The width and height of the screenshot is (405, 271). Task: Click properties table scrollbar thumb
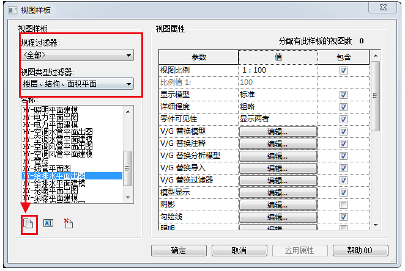(x=376, y=96)
